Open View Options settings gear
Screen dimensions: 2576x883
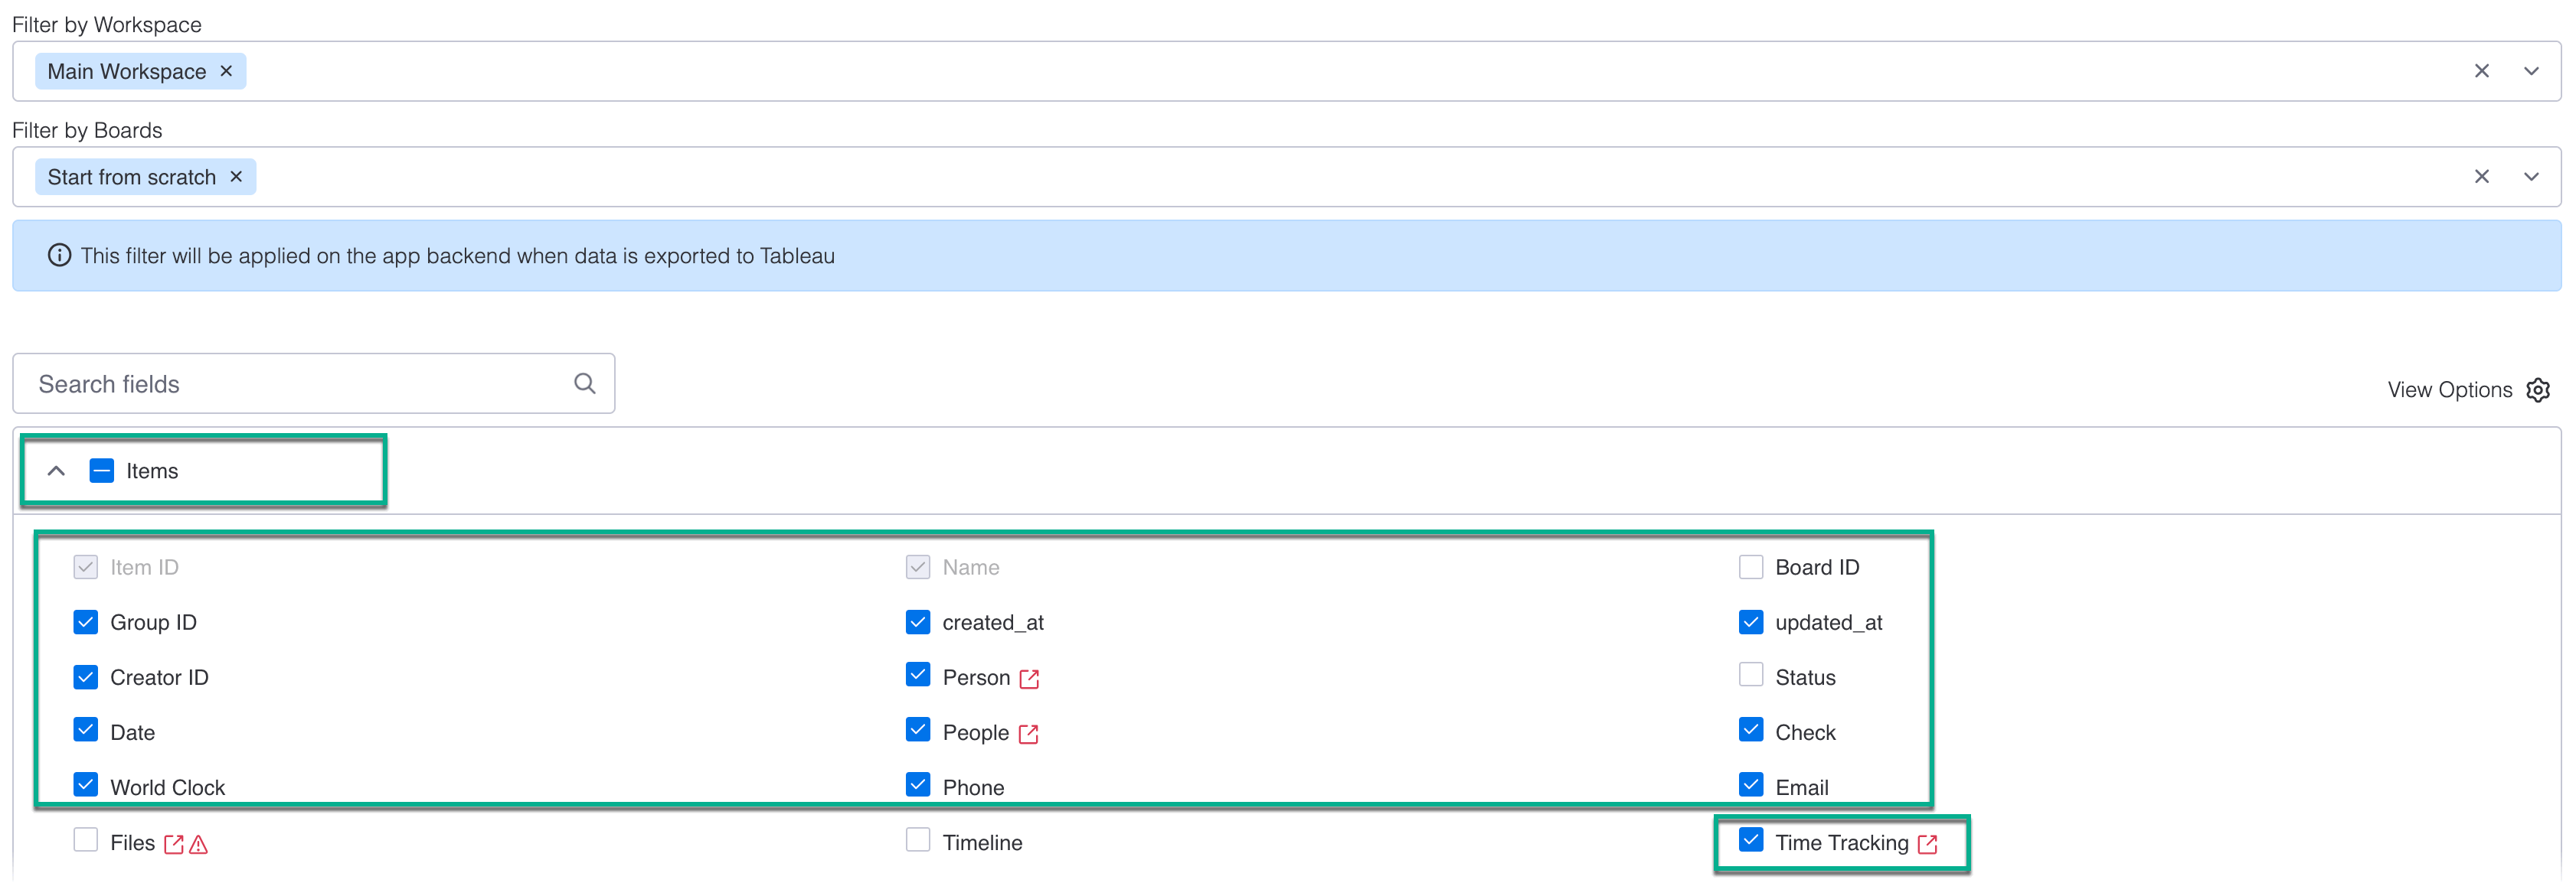(2539, 389)
